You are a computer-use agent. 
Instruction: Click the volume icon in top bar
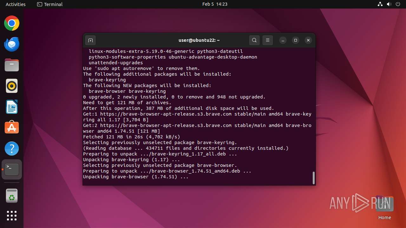(389, 4)
